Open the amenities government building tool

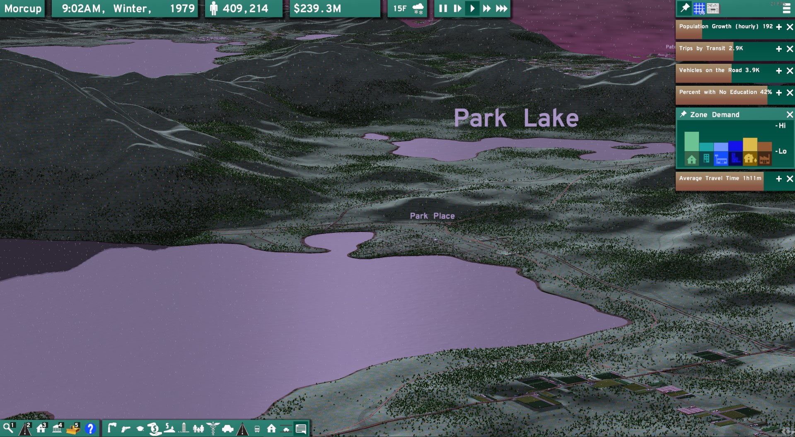click(x=58, y=428)
